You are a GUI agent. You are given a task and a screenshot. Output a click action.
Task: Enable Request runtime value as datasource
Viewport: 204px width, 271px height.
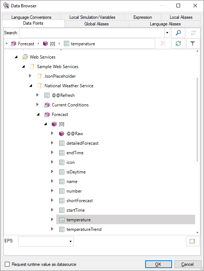(x=7, y=264)
